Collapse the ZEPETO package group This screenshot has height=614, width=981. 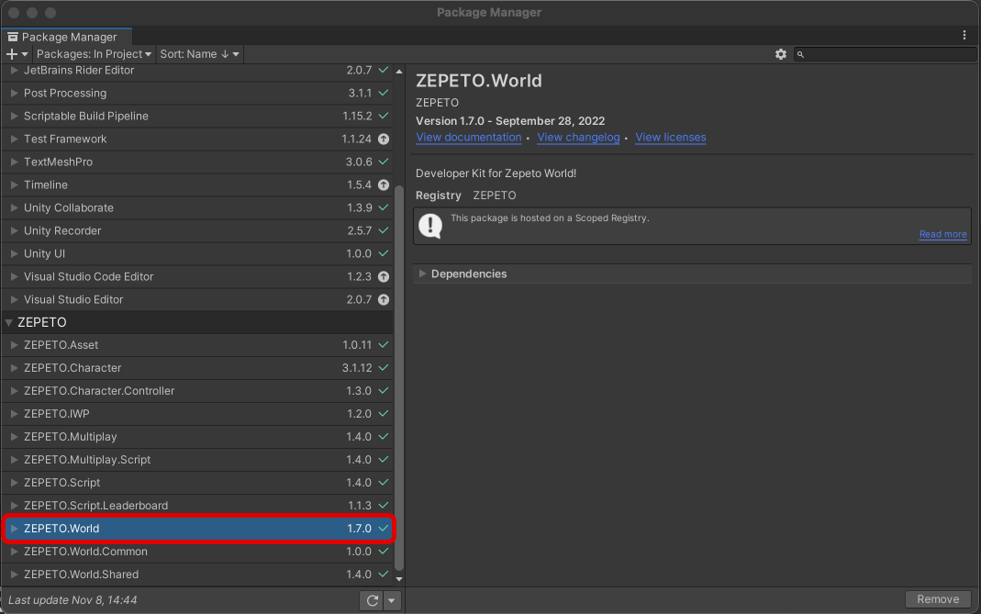point(9,322)
